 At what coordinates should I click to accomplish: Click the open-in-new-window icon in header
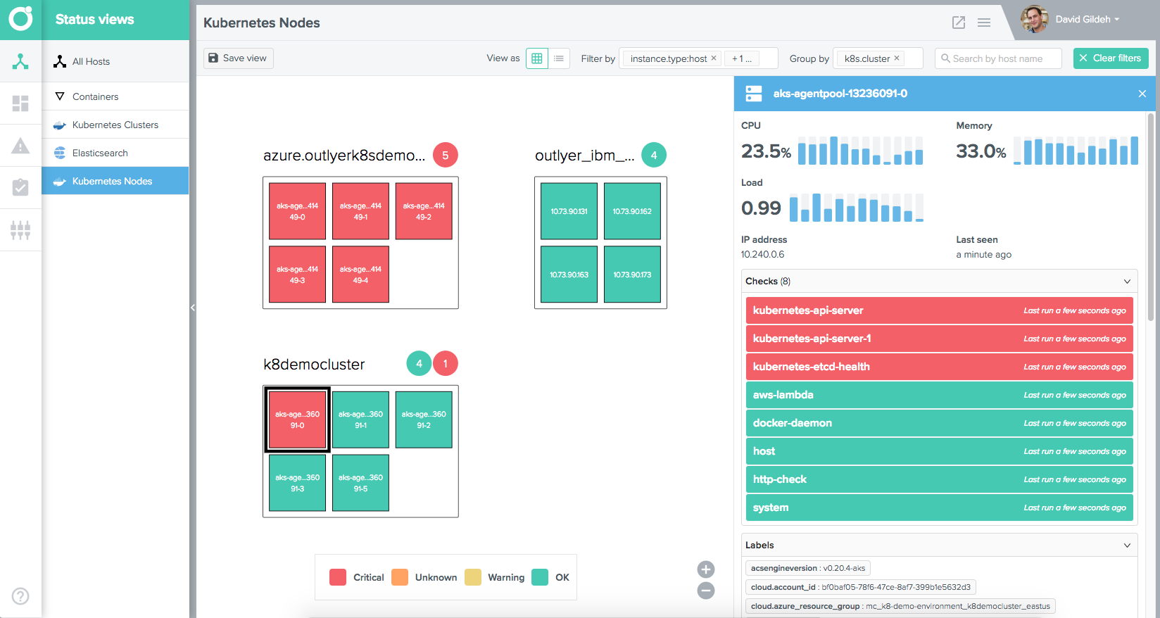coord(959,23)
